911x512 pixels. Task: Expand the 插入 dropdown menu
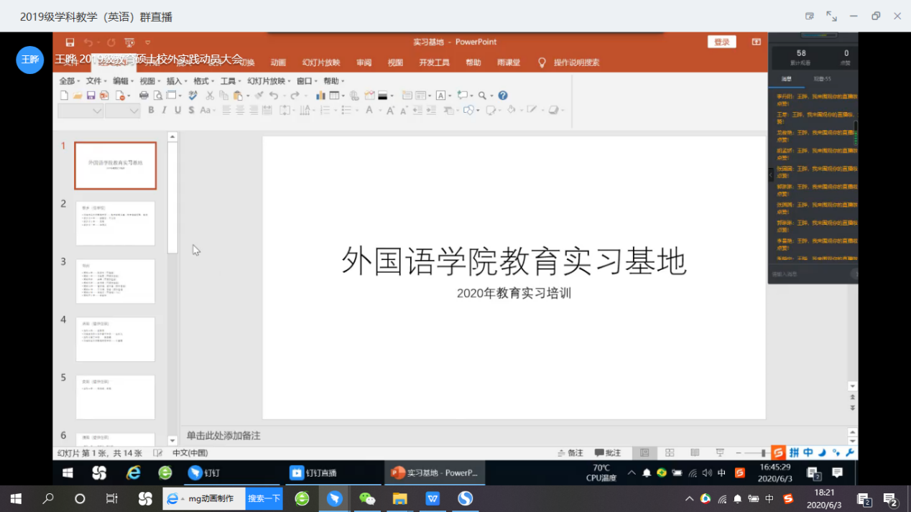click(176, 81)
